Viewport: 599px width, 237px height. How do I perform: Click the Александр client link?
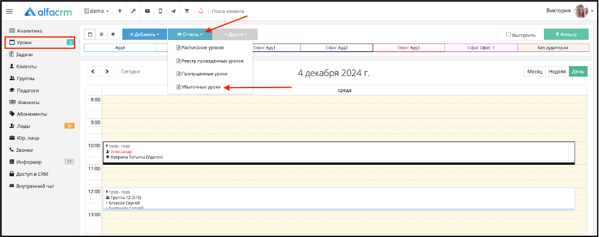tap(121, 151)
